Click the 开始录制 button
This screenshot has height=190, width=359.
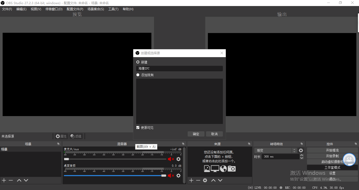tap(332, 156)
